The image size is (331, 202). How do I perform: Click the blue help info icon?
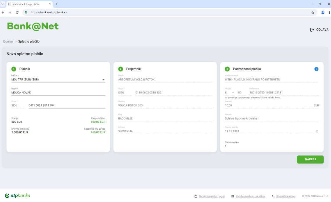click(x=316, y=69)
